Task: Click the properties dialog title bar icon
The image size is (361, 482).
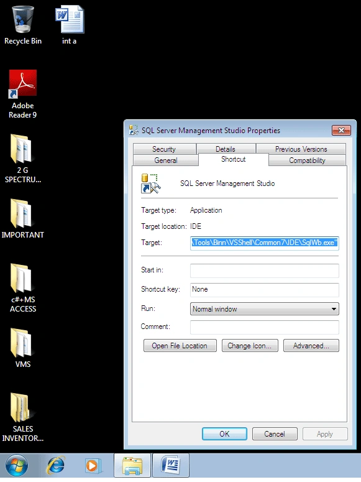Action: click(134, 130)
